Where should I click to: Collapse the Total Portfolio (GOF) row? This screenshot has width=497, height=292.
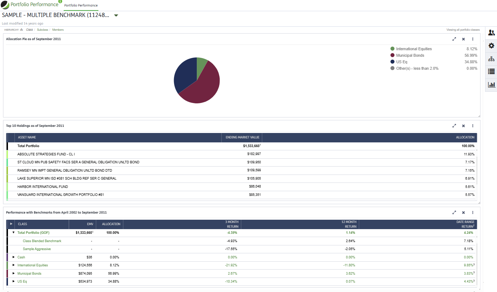[14, 233]
